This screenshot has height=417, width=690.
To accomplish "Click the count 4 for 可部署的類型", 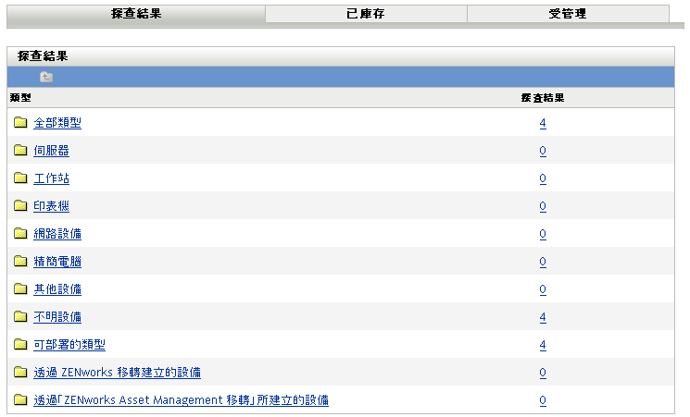I will tap(543, 345).
